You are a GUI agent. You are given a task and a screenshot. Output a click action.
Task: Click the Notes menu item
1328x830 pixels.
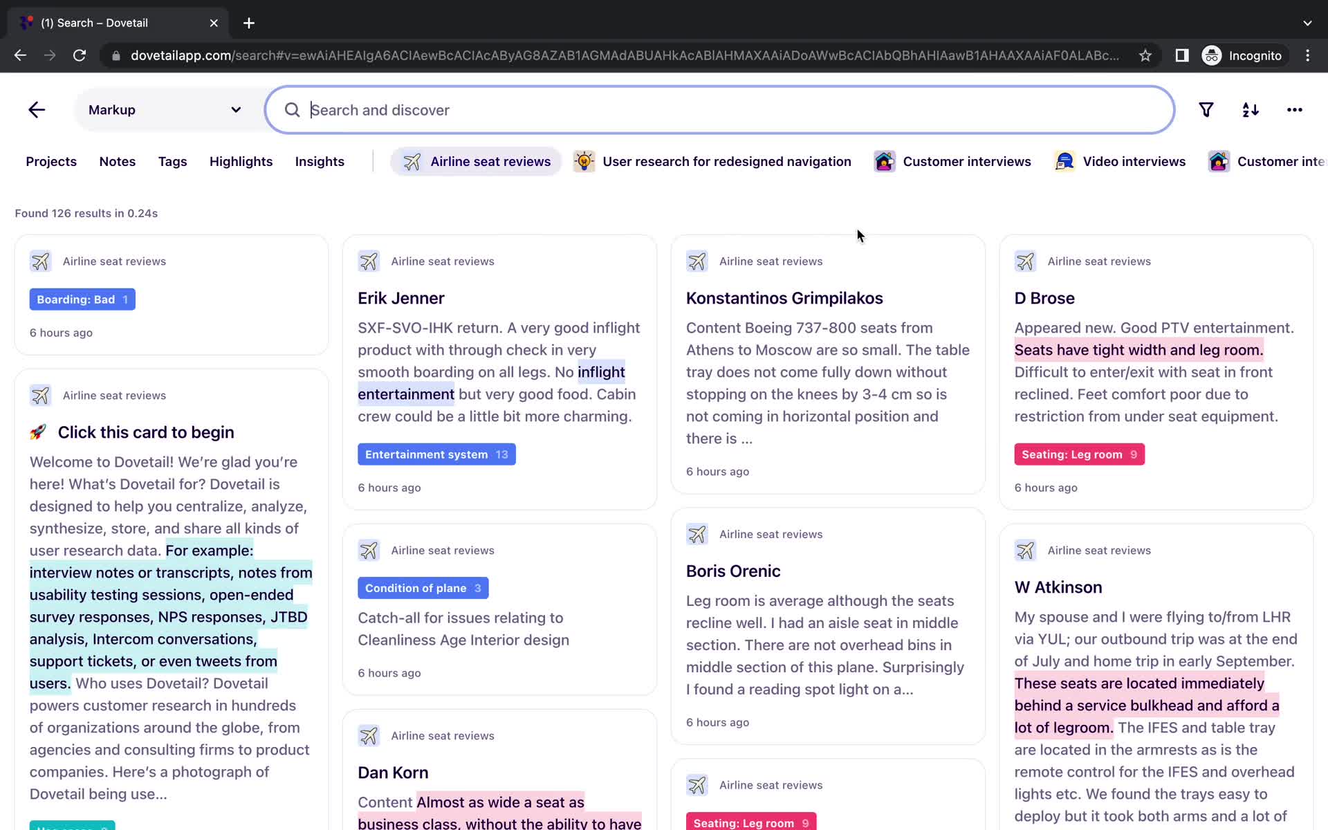point(118,160)
